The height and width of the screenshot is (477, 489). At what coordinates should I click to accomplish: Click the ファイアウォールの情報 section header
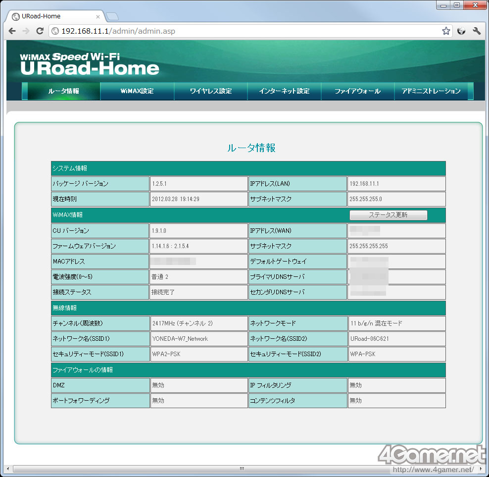pyautogui.click(x=248, y=370)
